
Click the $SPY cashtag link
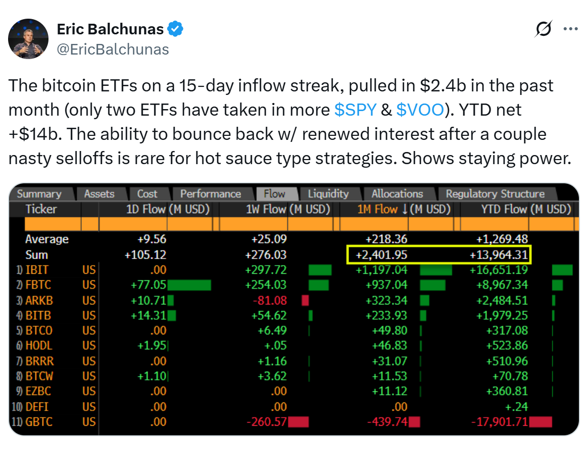pos(355,110)
